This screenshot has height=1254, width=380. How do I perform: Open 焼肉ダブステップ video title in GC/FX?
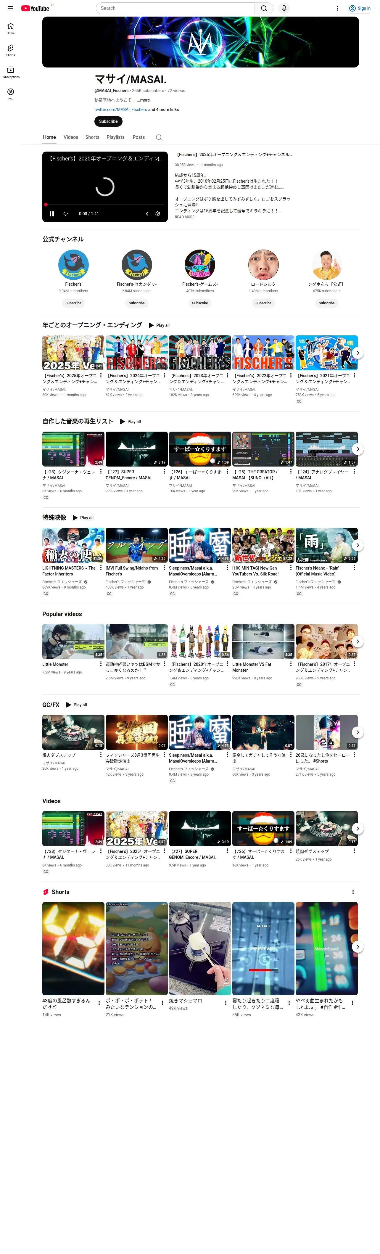pos(59,755)
